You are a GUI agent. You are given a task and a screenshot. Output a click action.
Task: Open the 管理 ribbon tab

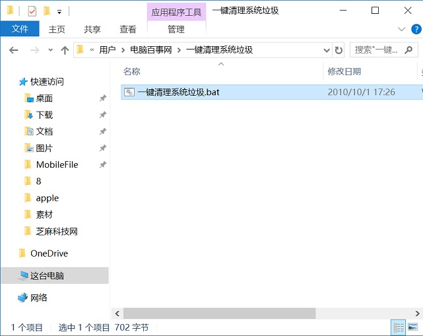tap(176, 29)
